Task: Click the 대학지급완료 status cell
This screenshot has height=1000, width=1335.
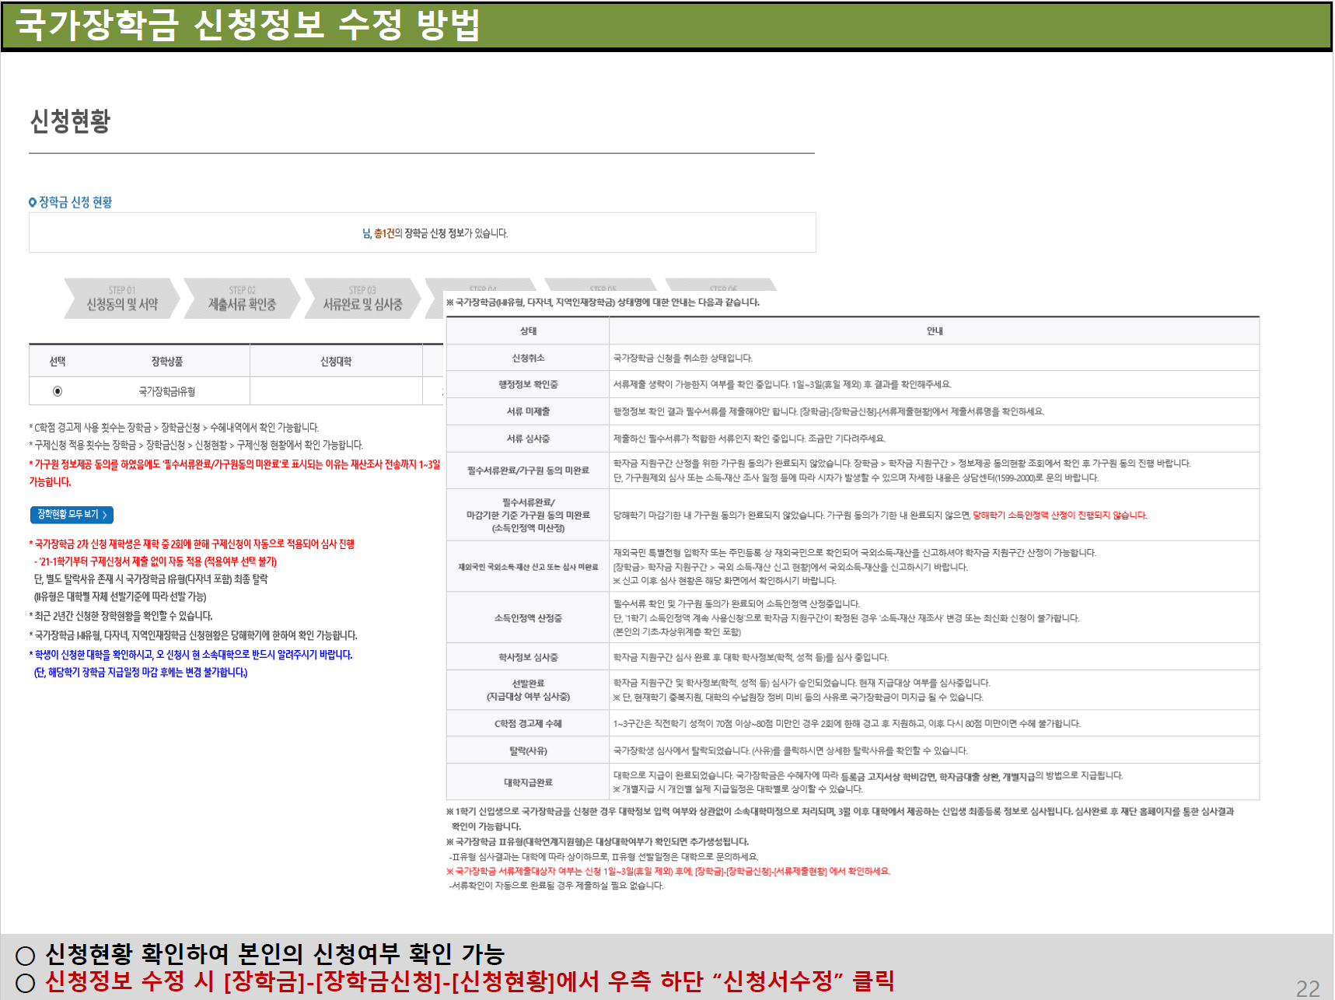Action: click(x=528, y=782)
